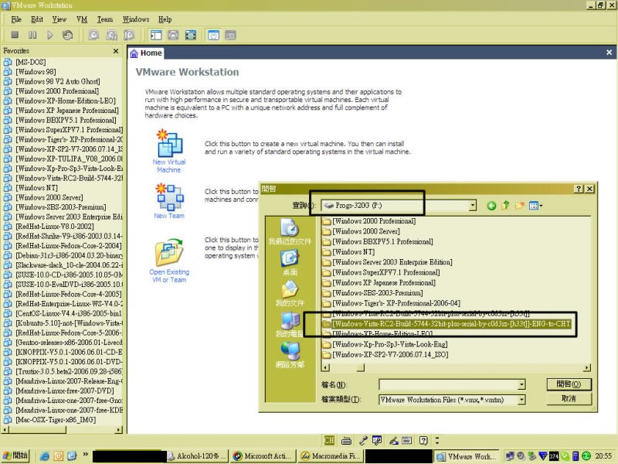Click the Quick Switch toolbar icon
This screenshot has height=464, width=618.
click(x=173, y=35)
